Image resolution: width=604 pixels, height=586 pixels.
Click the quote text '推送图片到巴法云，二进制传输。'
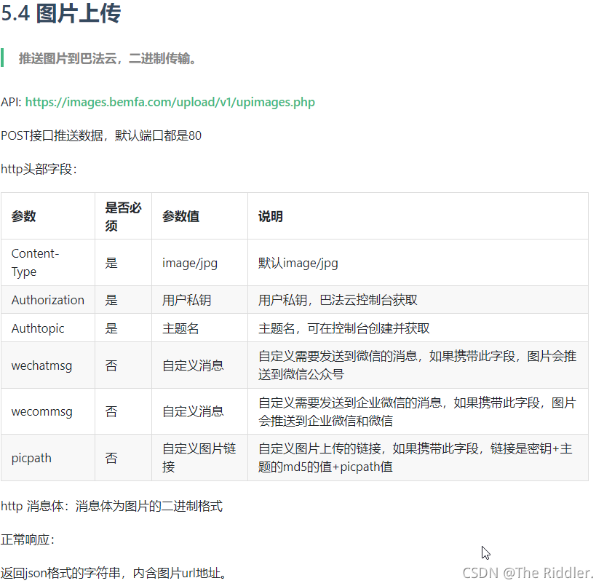pyautogui.click(x=108, y=58)
